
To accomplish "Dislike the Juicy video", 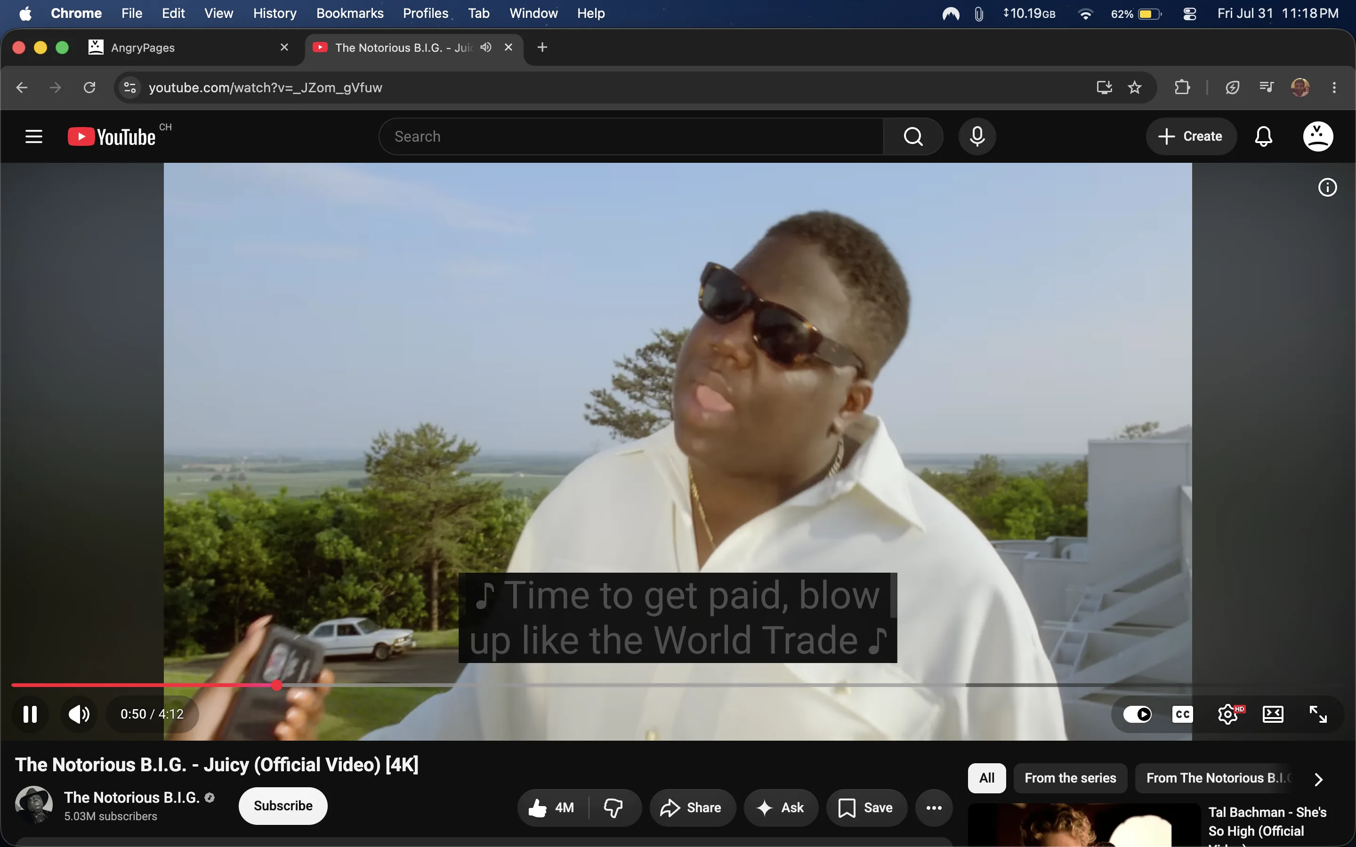I will [613, 807].
